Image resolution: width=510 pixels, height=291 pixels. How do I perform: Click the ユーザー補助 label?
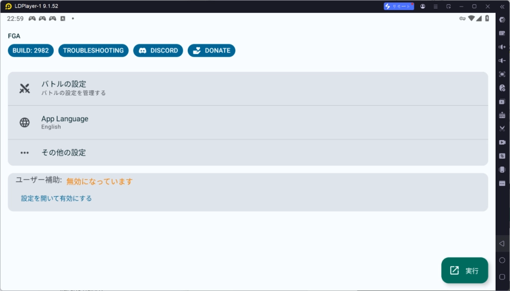coord(39,180)
